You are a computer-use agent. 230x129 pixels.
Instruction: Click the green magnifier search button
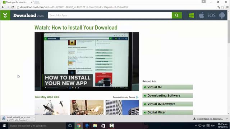click(177, 15)
